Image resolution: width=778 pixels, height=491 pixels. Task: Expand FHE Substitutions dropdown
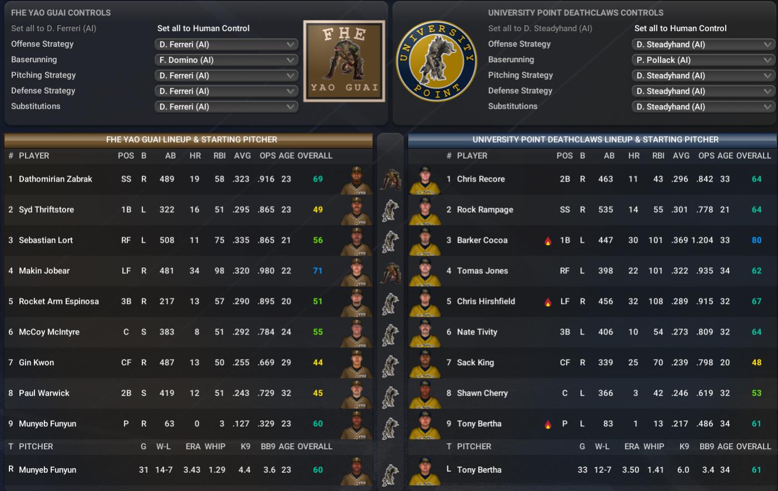point(226,107)
